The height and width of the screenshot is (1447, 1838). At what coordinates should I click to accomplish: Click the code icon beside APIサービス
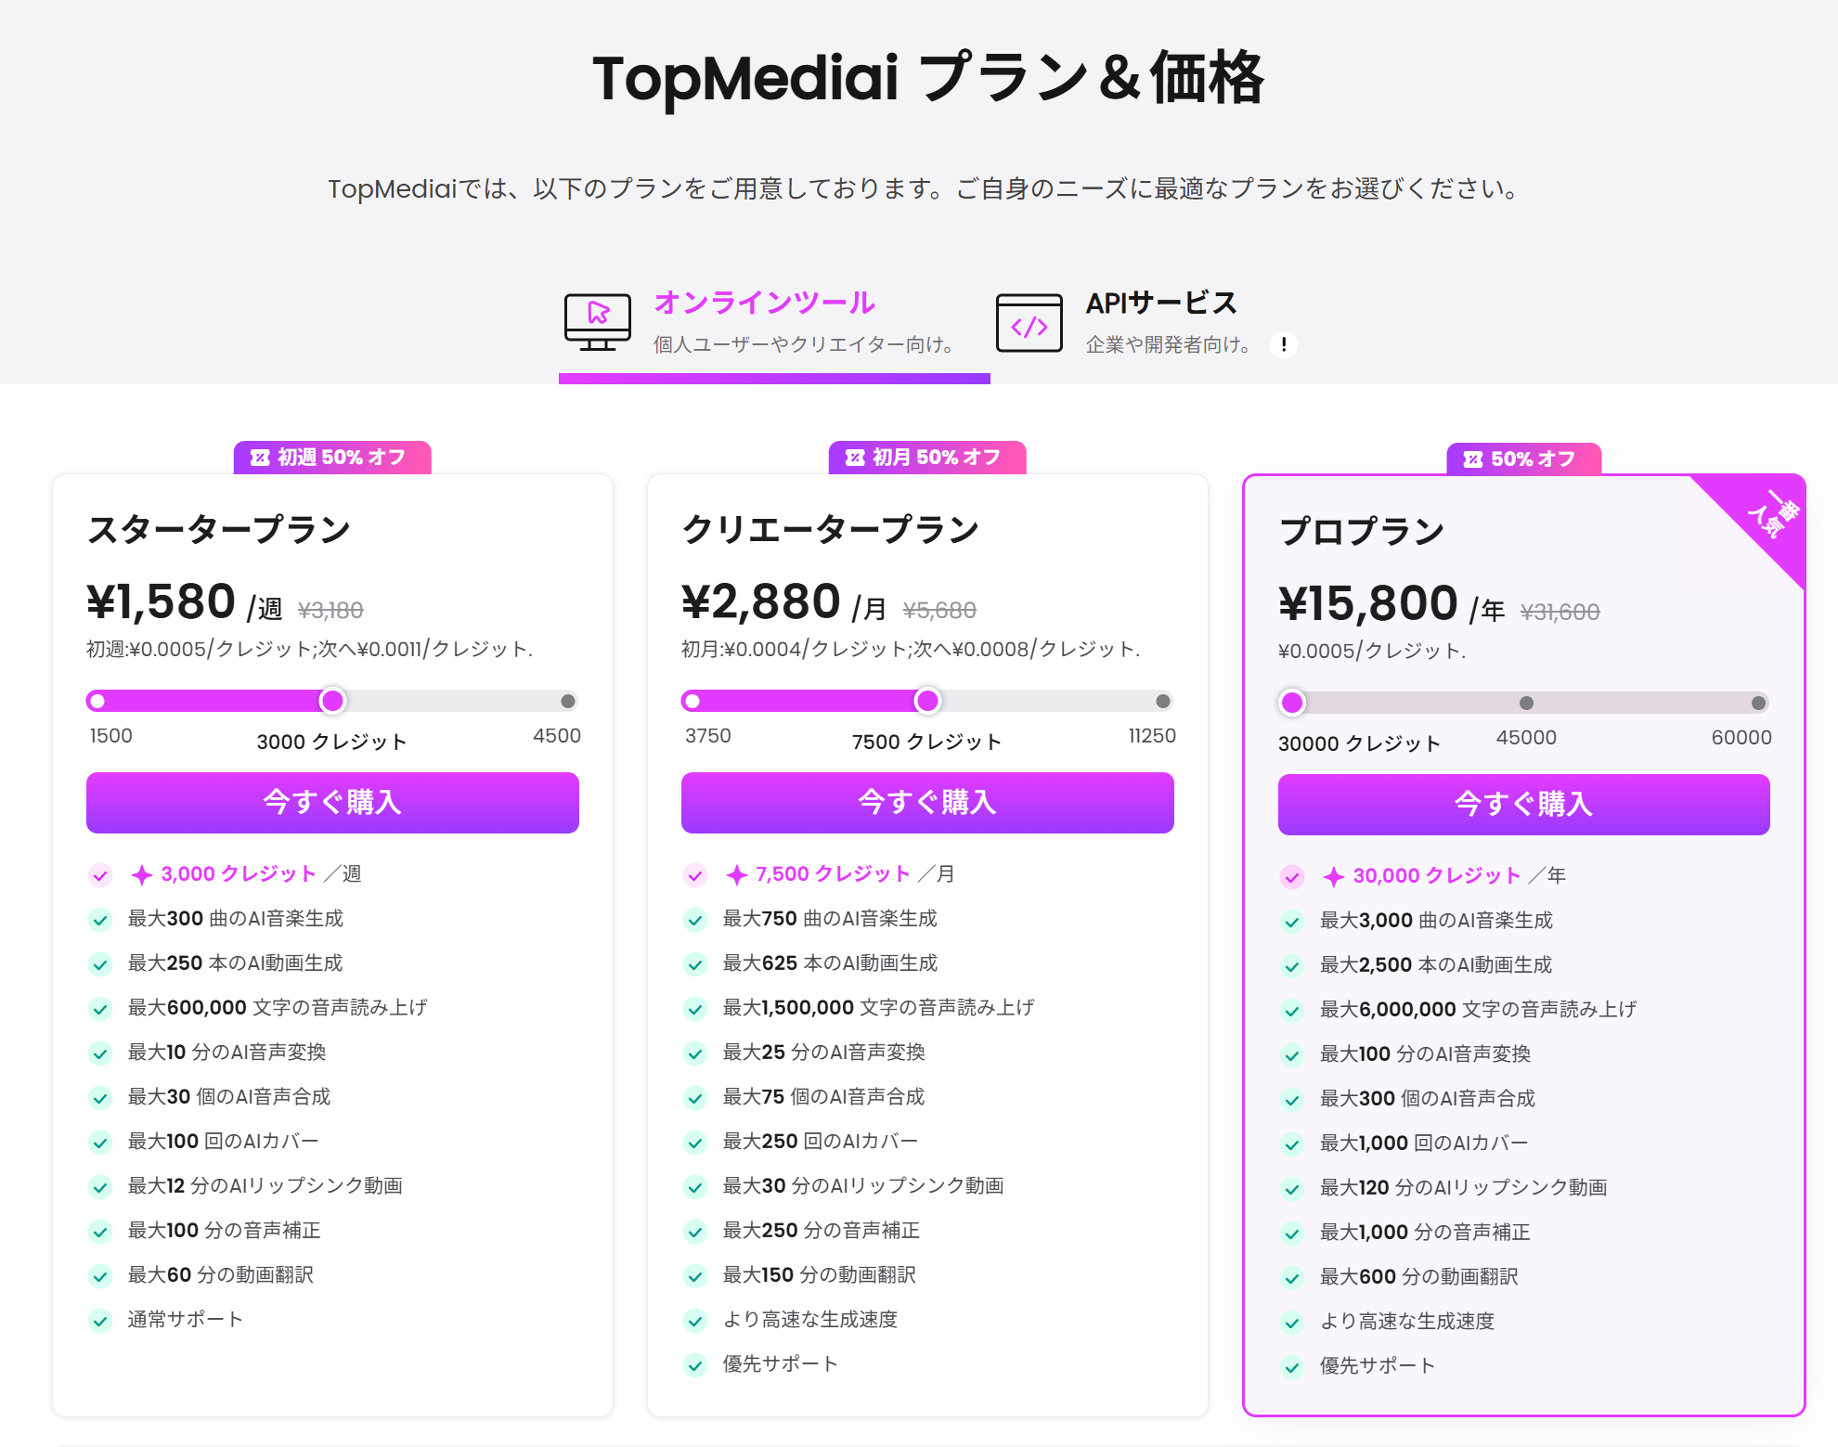click(1029, 324)
